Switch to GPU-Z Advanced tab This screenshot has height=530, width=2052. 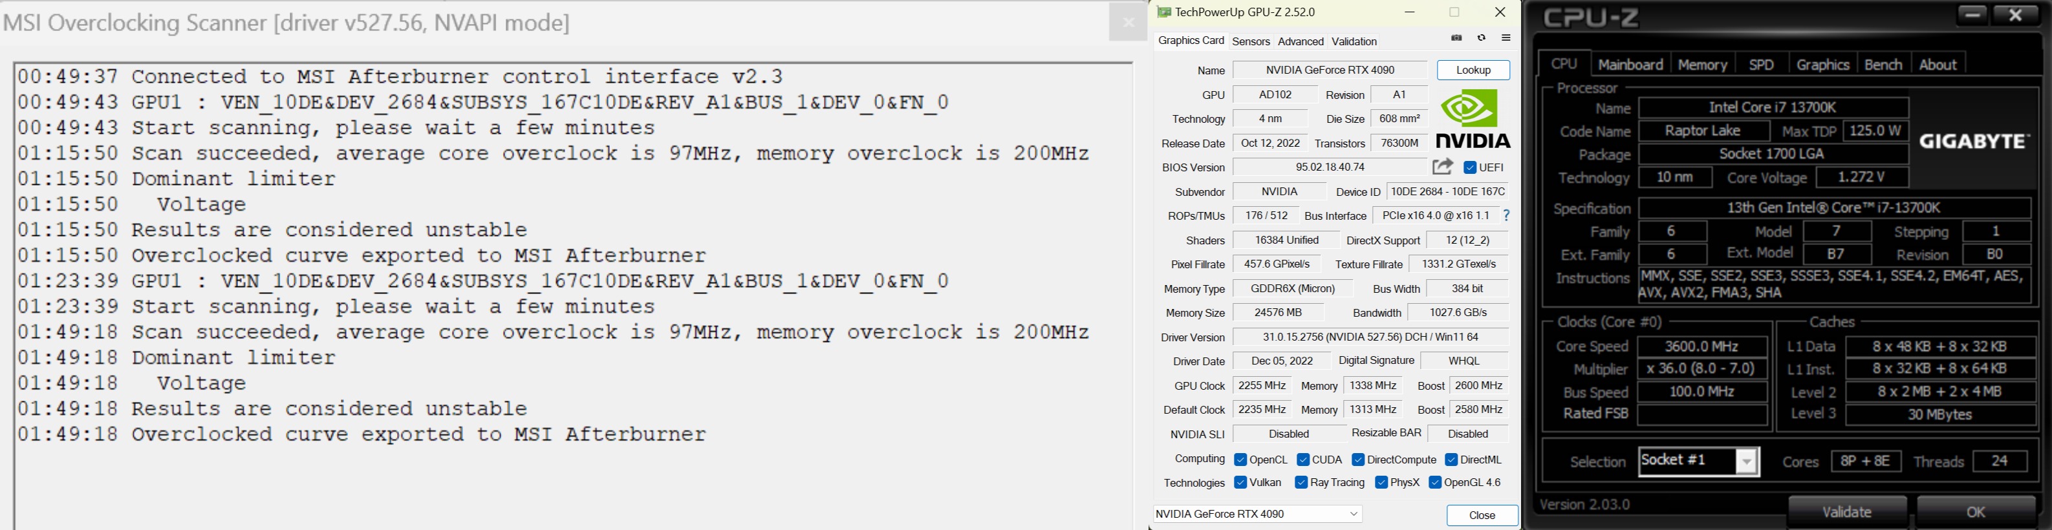tap(1300, 41)
